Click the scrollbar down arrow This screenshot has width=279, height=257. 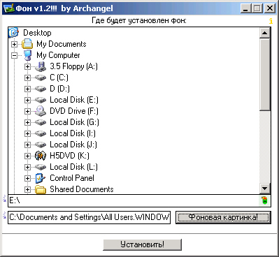pos(264,189)
